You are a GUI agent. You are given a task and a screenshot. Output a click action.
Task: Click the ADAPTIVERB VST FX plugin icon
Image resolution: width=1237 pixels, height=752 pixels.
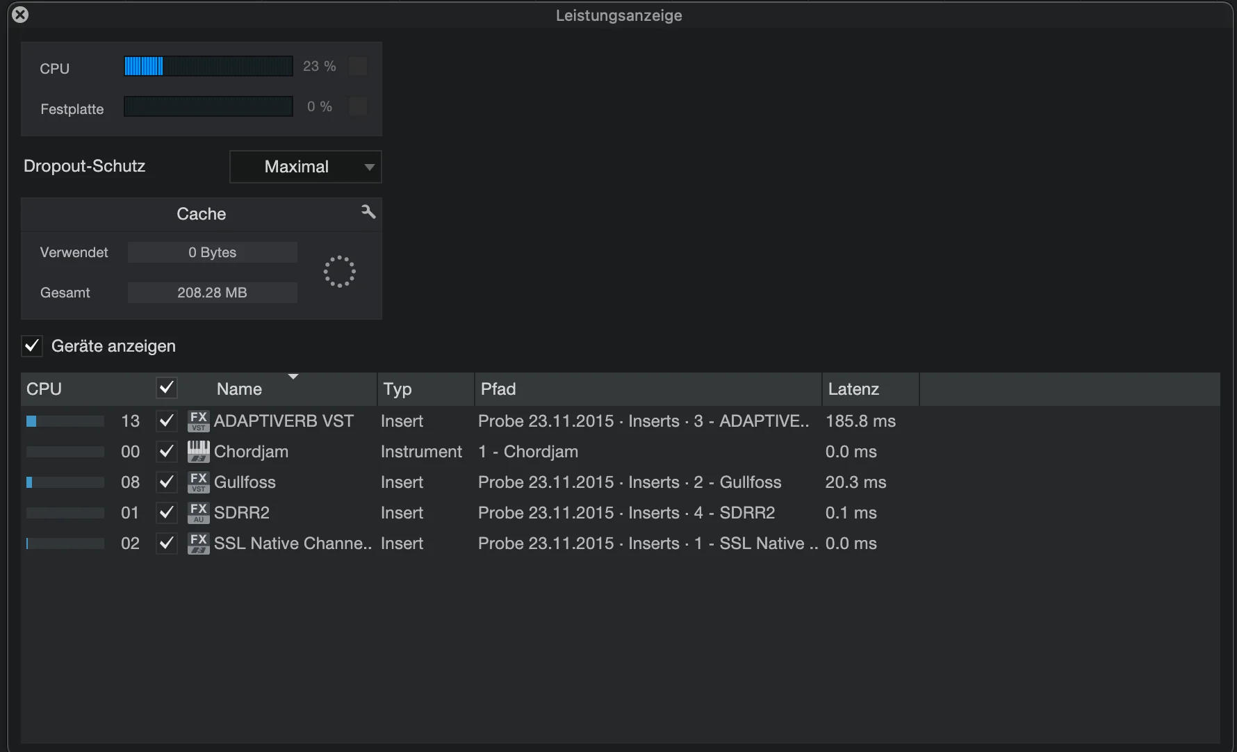pos(199,421)
